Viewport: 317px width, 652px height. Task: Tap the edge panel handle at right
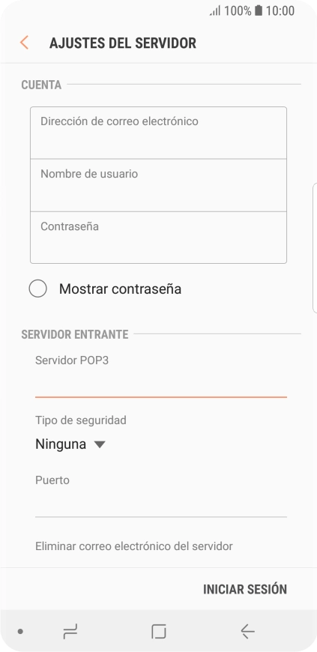click(x=315, y=248)
